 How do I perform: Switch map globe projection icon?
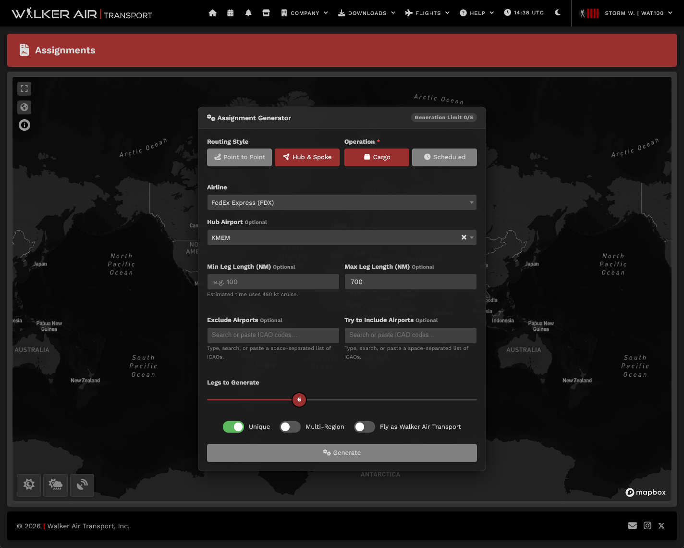24,107
